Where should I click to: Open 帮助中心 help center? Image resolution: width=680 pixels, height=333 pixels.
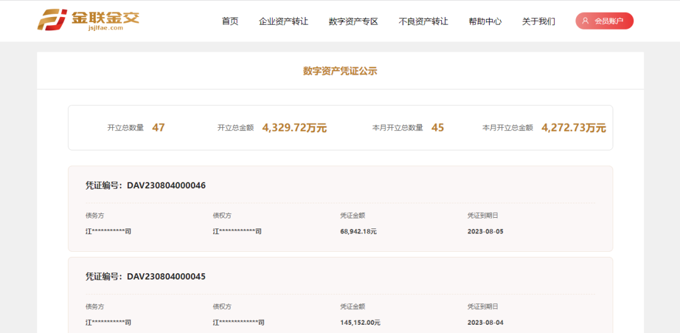coord(485,21)
